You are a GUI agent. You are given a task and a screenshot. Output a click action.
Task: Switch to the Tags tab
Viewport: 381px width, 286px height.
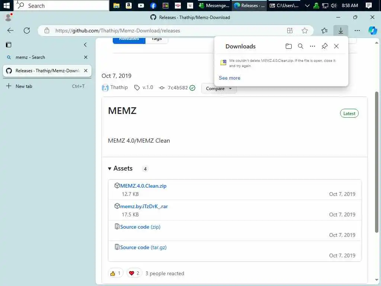157,39
